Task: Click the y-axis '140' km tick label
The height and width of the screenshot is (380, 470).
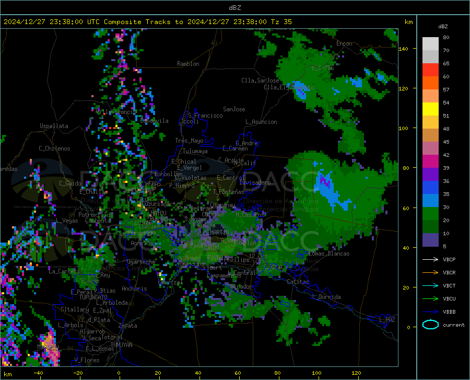Action: [404, 49]
